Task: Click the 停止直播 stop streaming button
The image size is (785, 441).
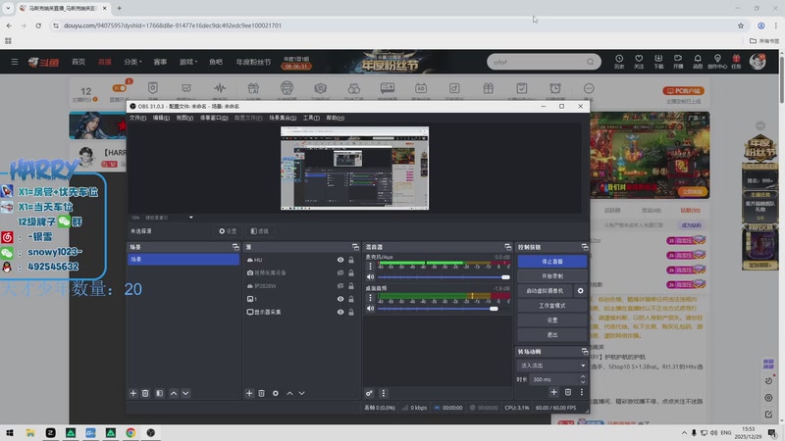Action: pos(552,262)
